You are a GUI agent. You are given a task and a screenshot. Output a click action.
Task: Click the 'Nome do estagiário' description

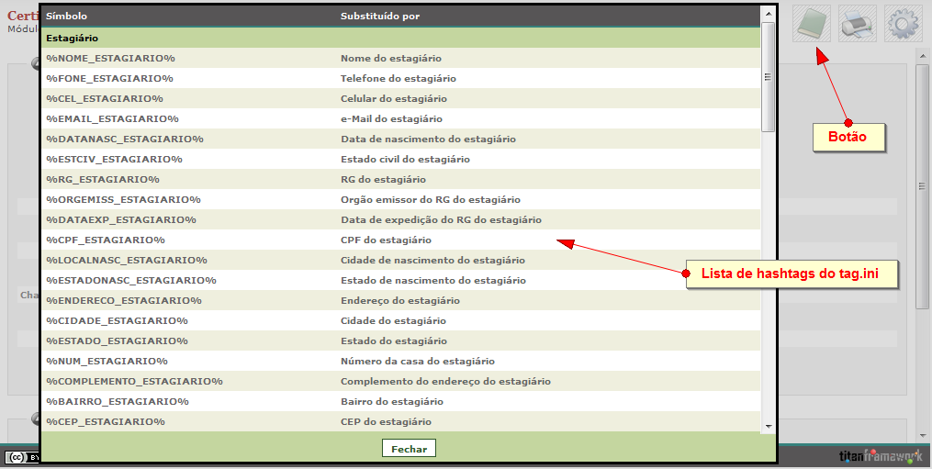pos(391,58)
